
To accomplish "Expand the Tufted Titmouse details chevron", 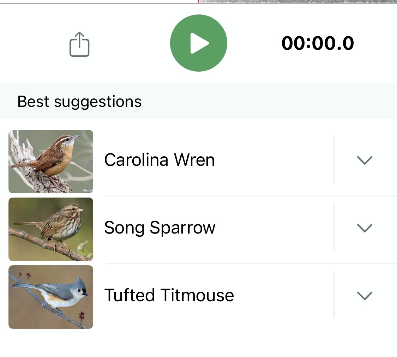I will (365, 296).
